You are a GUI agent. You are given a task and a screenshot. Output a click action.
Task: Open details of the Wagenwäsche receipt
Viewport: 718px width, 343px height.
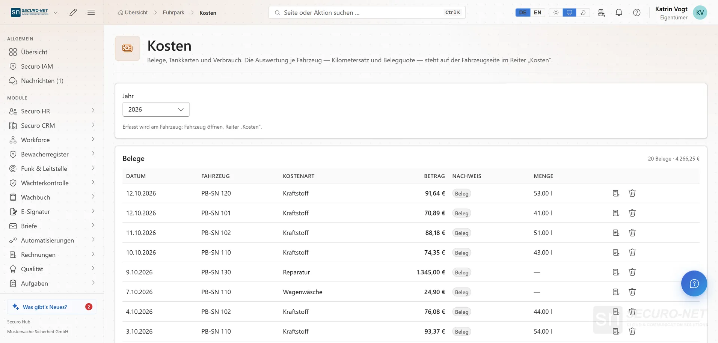pos(616,292)
